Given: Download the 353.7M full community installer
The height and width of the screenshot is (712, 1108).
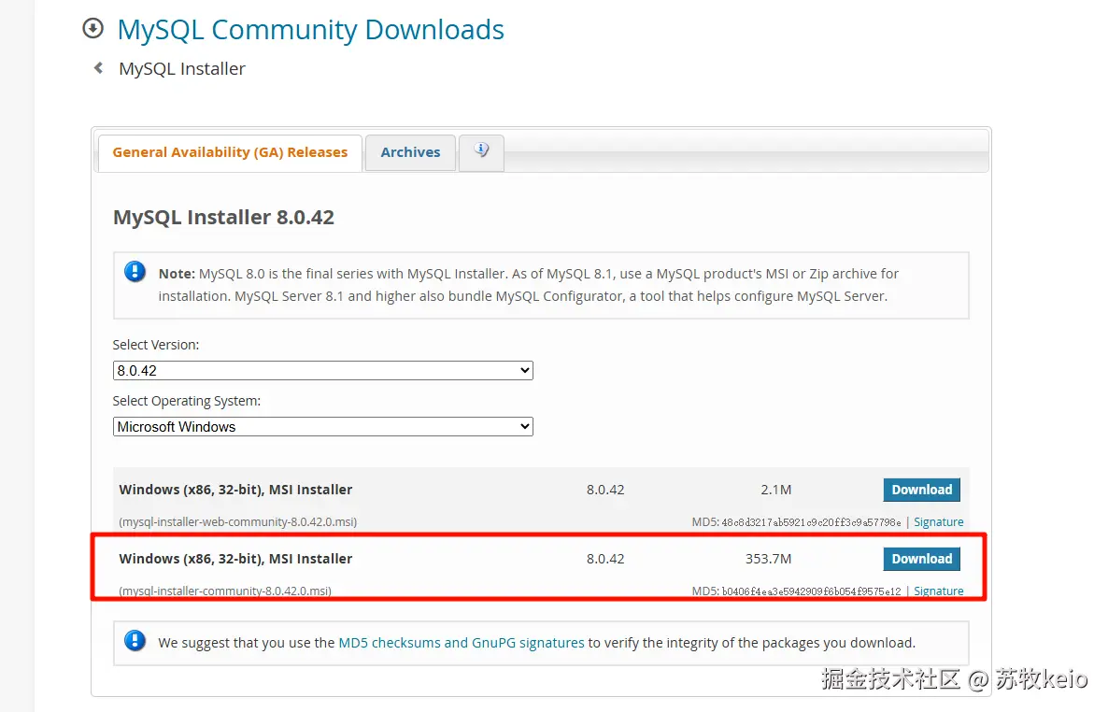Looking at the screenshot, I should [921, 560].
